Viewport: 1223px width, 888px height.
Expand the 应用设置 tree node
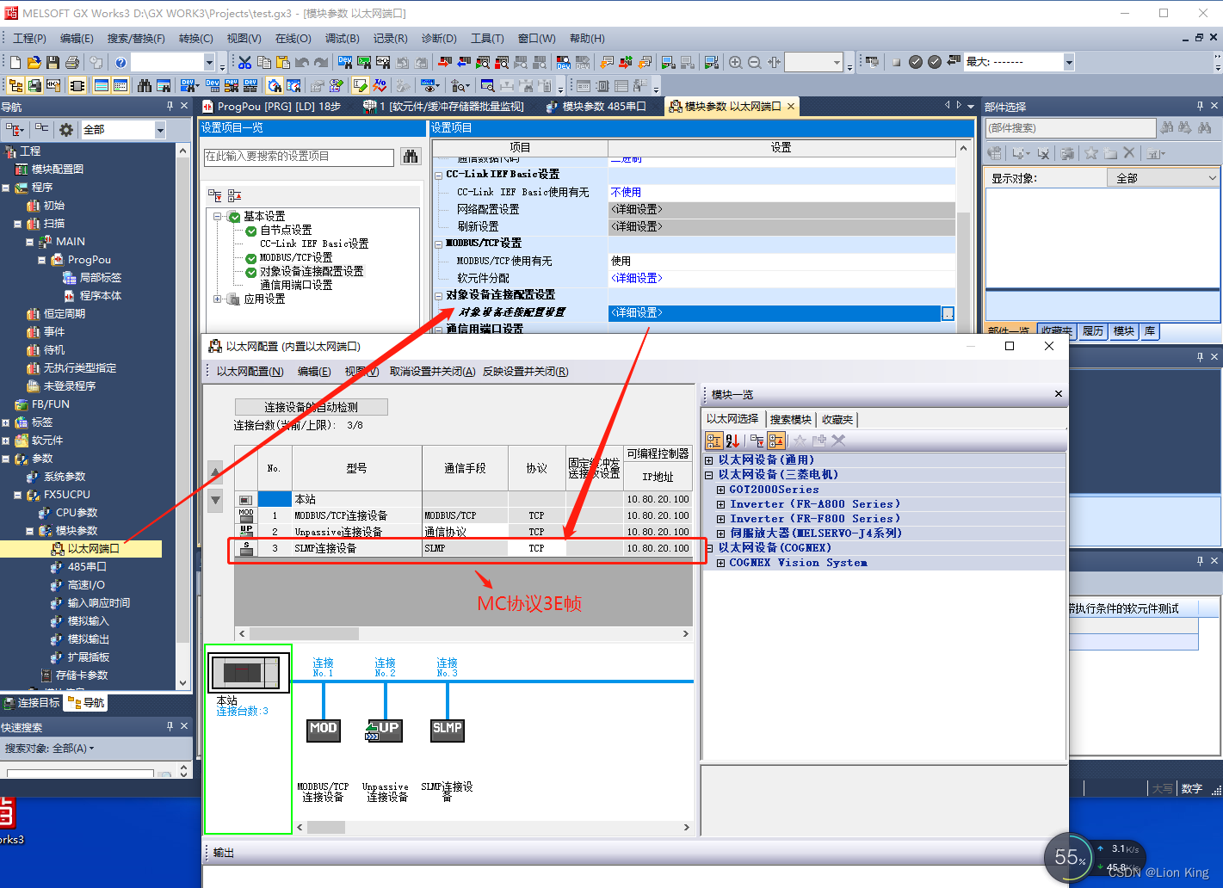click(219, 299)
